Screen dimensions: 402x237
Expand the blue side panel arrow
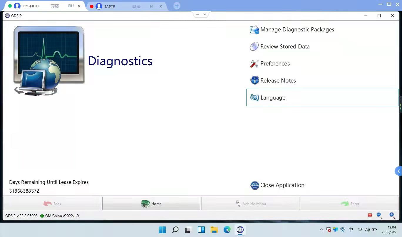click(x=398, y=171)
